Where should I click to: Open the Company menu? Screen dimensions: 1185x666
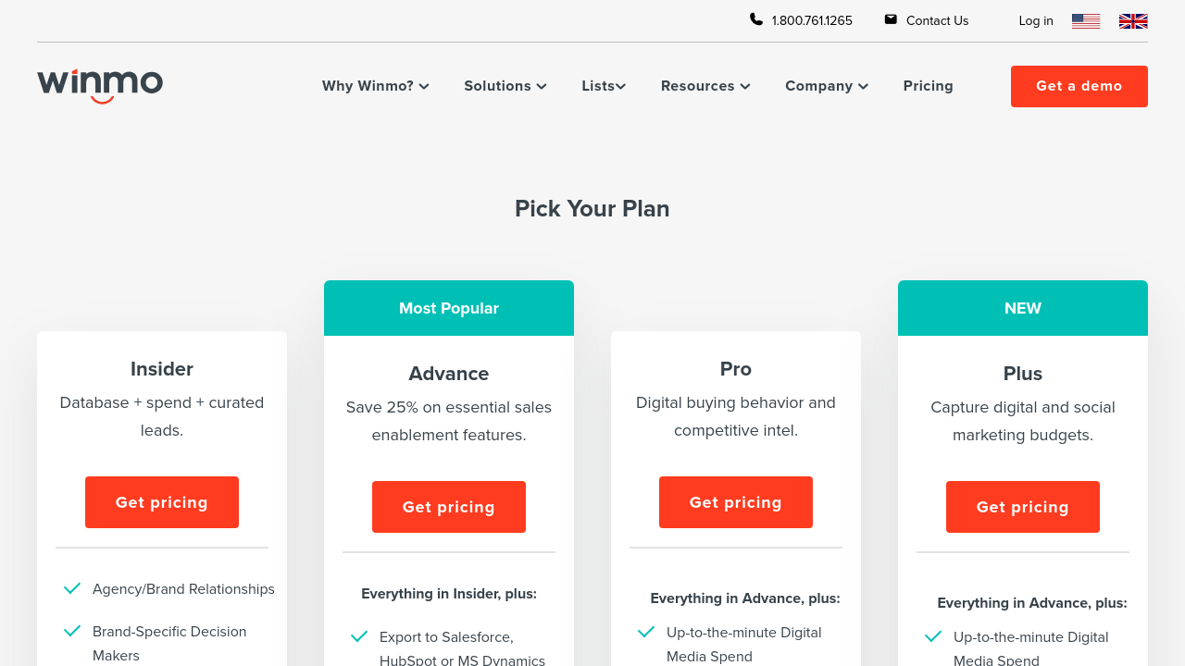[826, 86]
